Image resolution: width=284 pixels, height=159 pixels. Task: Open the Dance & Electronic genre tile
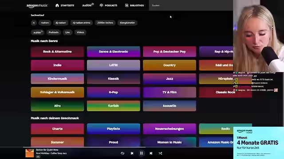(x=114, y=52)
